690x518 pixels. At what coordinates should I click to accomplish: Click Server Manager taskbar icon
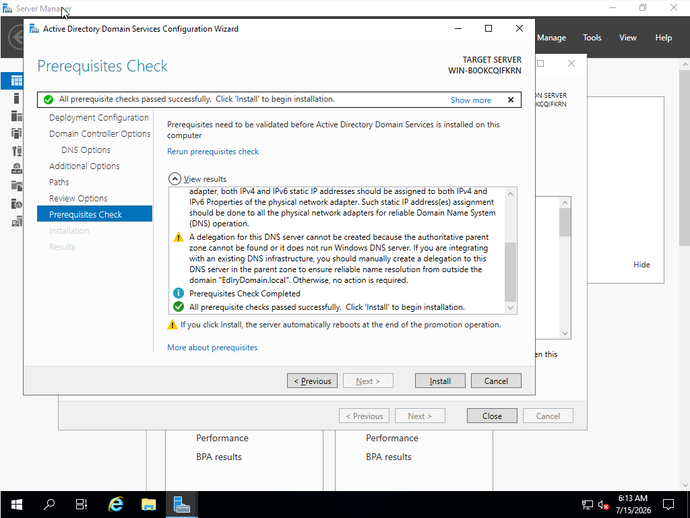181,505
